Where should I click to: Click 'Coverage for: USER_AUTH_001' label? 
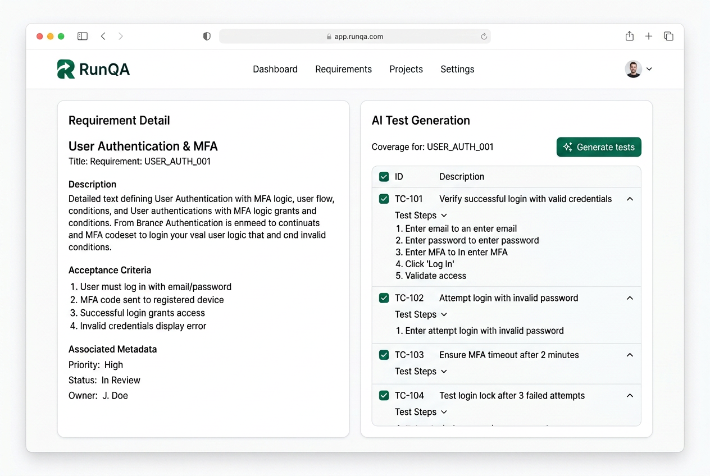433,147
